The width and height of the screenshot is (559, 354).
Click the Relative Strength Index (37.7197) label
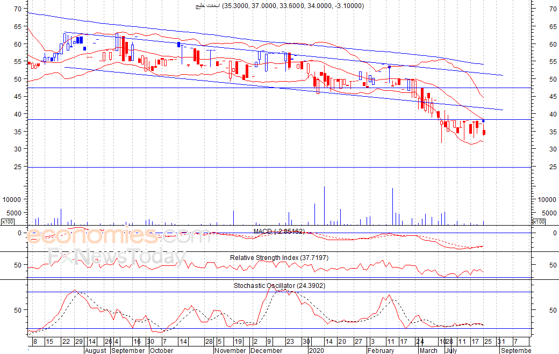(279, 257)
